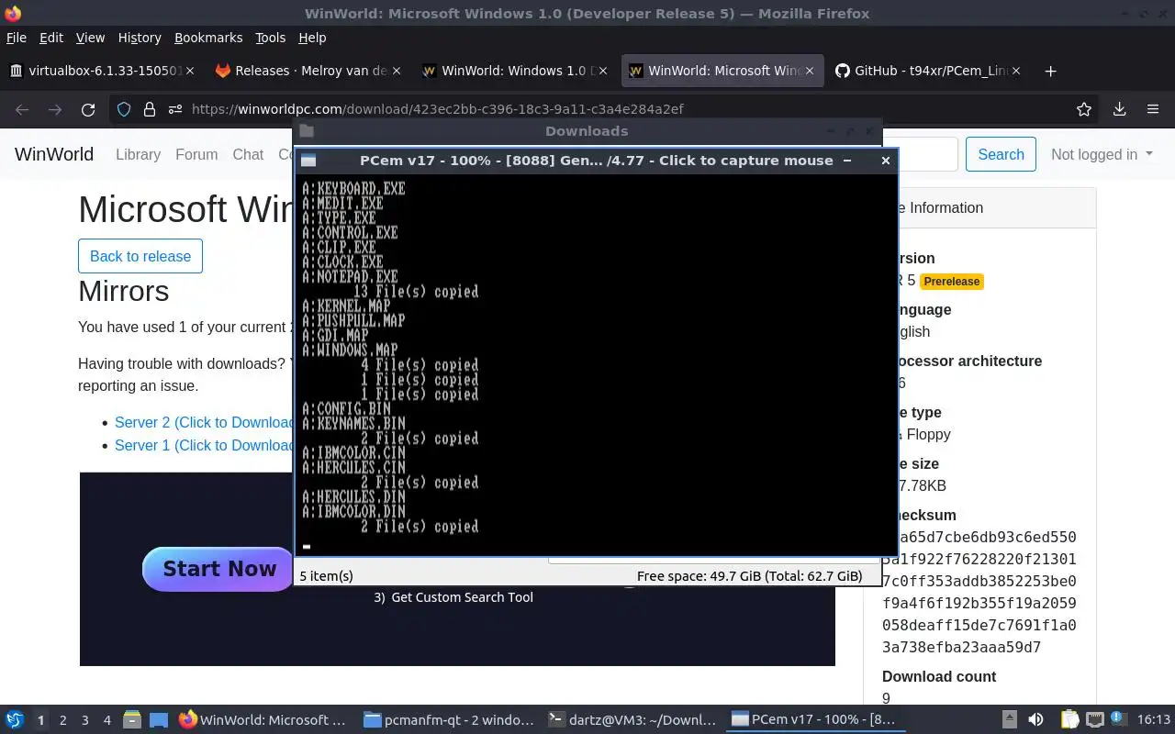This screenshot has width=1175, height=734.
Task: Click Free space text in Downloads status bar
Action: tap(749, 576)
